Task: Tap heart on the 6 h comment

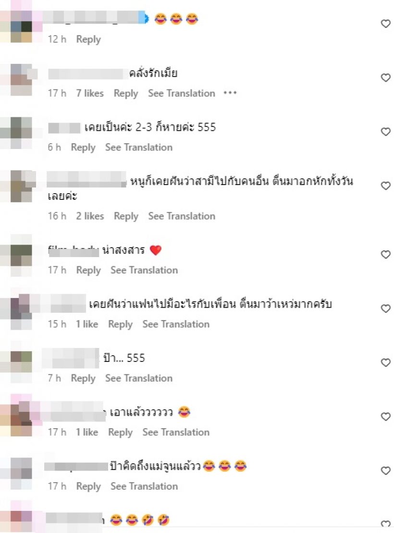Action: tap(385, 132)
